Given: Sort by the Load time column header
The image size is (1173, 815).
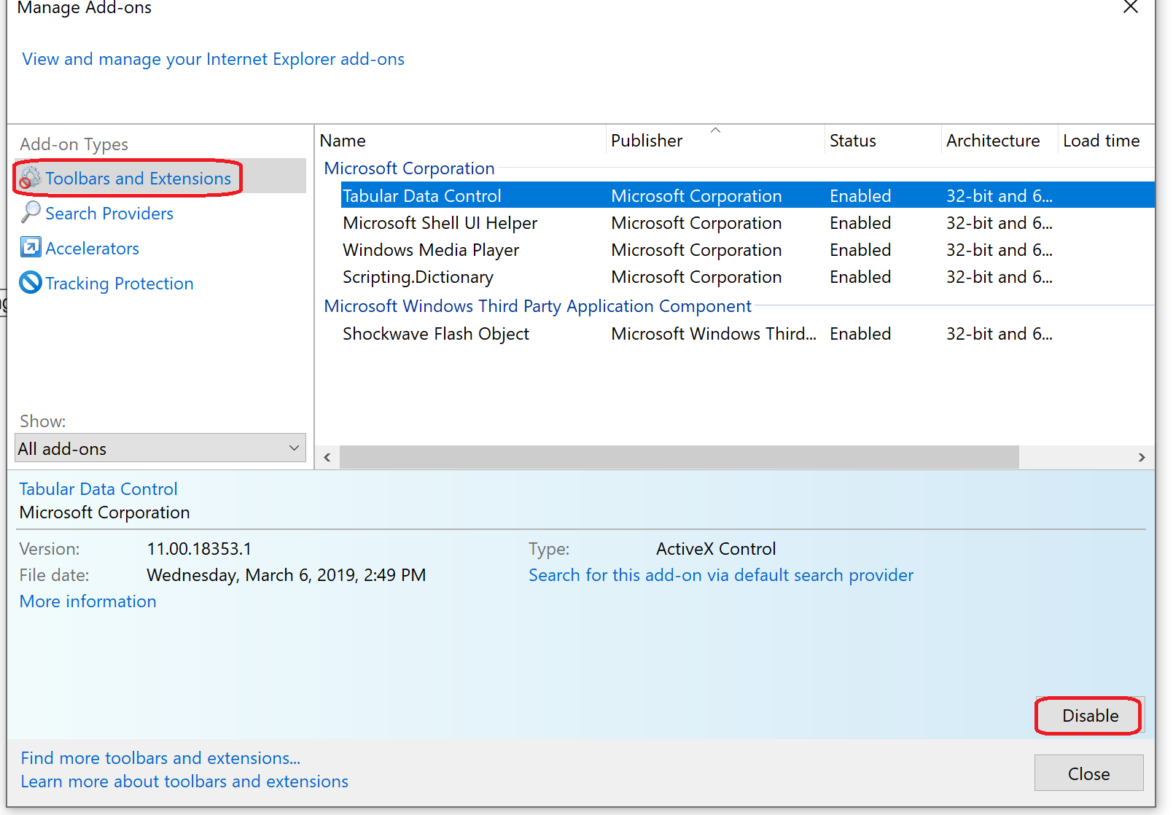Looking at the screenshot, I should tap(1106, 140).
